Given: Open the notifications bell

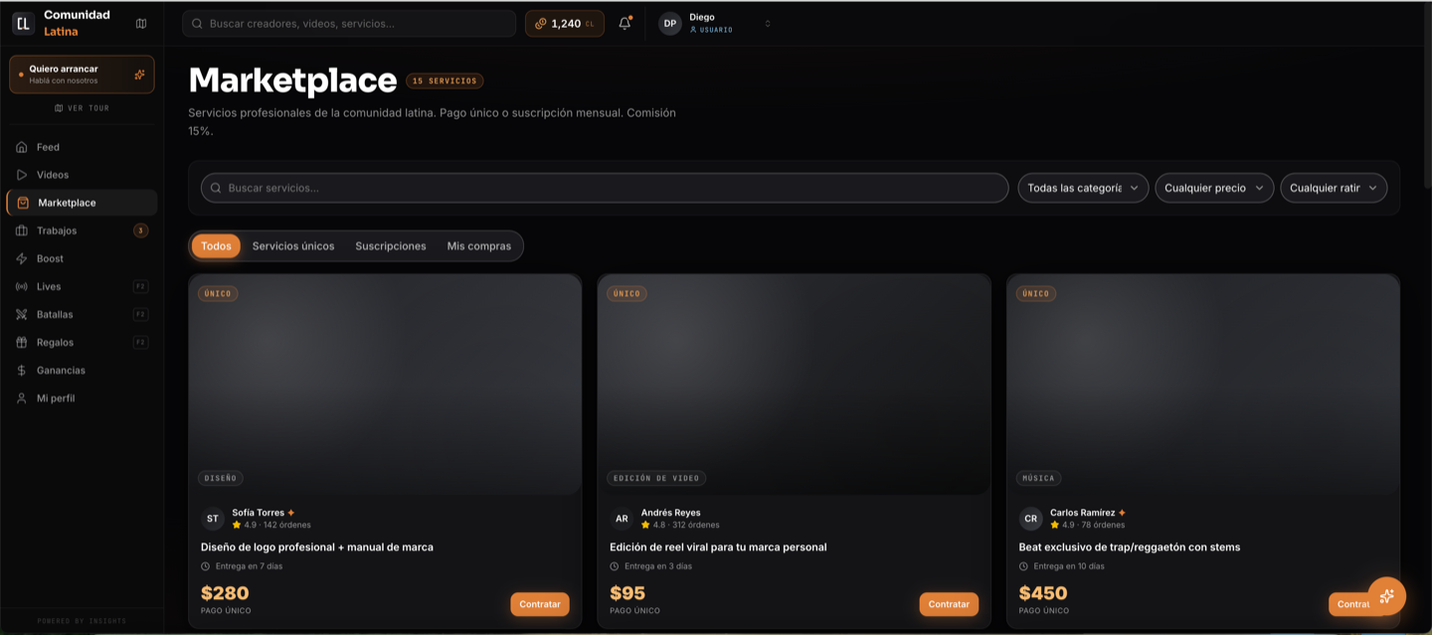Looking at the screenshot, I should coord(625,23).
